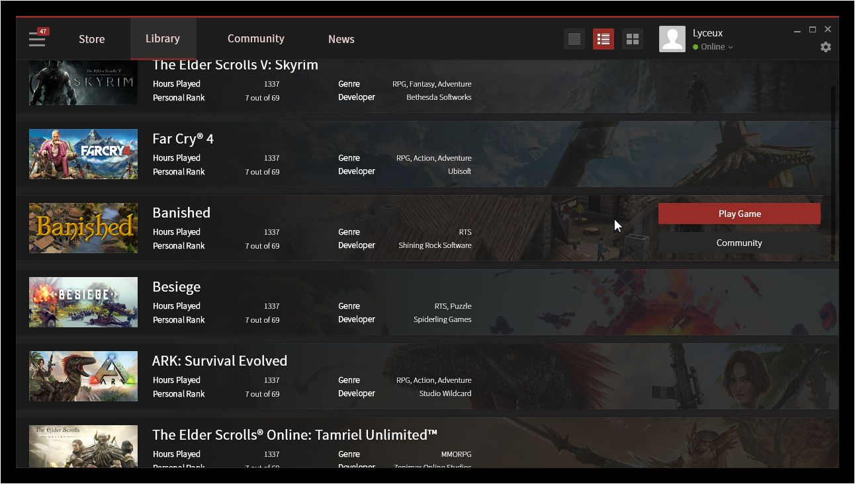Viewport: 855px width, 484px height.
Task: Click Play Game for Banished
Action: (x=739, y=214)
